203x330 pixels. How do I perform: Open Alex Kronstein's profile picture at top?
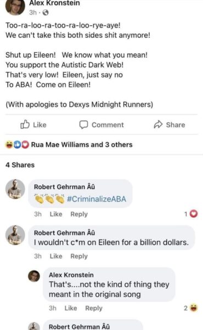pyautogui.click(x=15, y=6)
